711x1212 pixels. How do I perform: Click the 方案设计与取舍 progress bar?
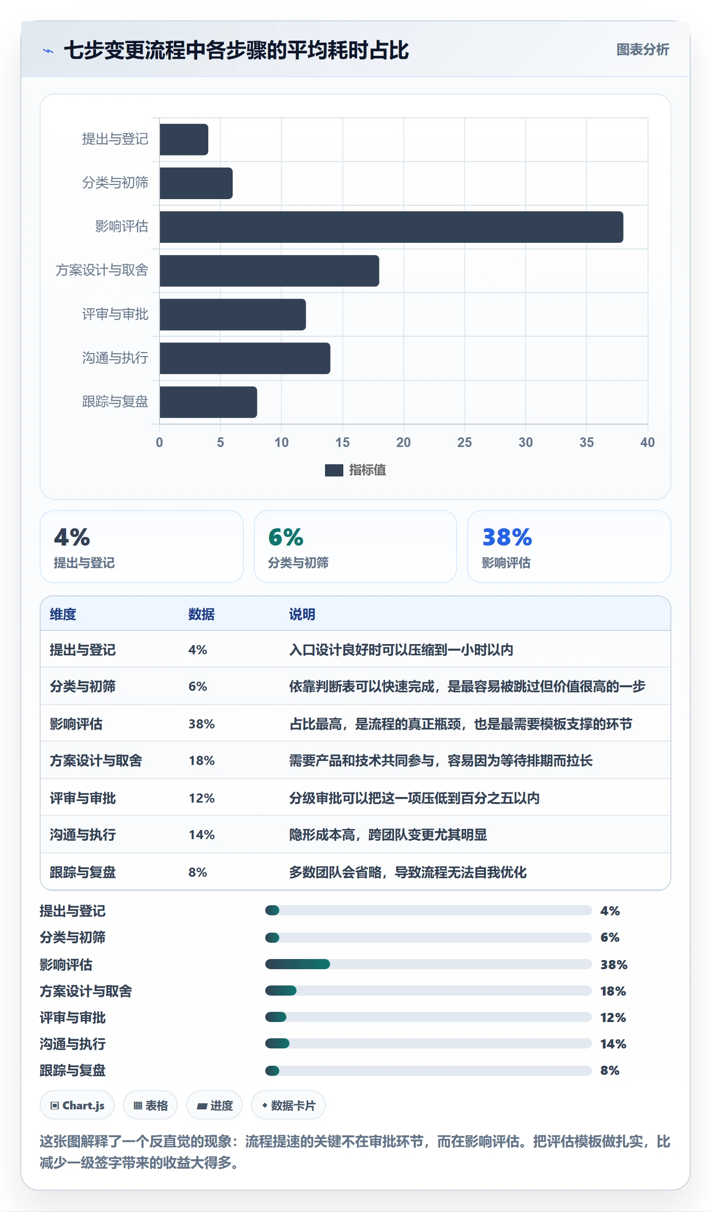coord(428,991)
